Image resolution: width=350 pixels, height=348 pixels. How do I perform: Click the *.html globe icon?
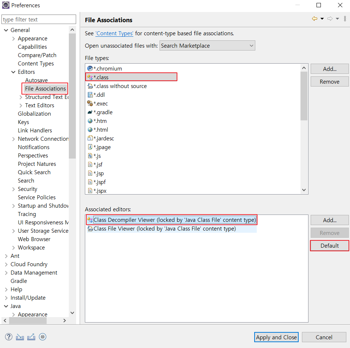pos(90,129)
